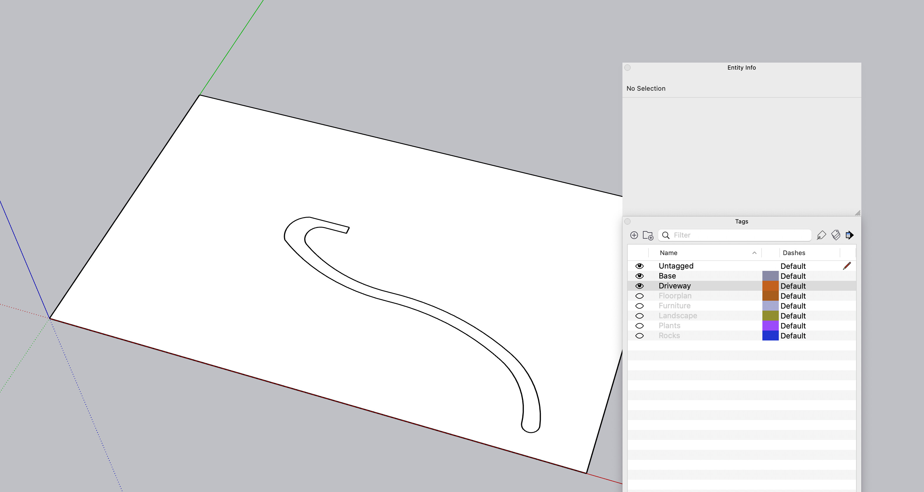Show the Rocks tag
Image resolution: width=924 pixels, height=492 pixels.
tap(639, 336)
